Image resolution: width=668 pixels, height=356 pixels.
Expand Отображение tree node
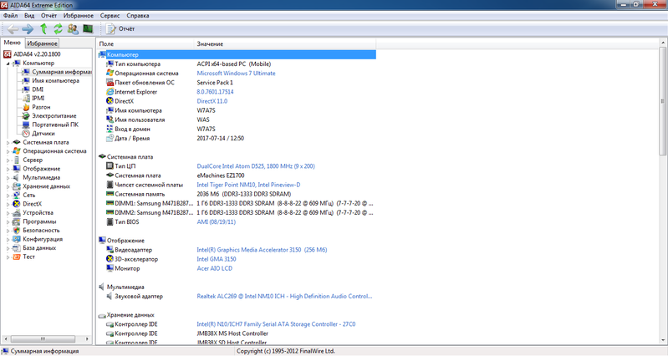pos(8,169)
